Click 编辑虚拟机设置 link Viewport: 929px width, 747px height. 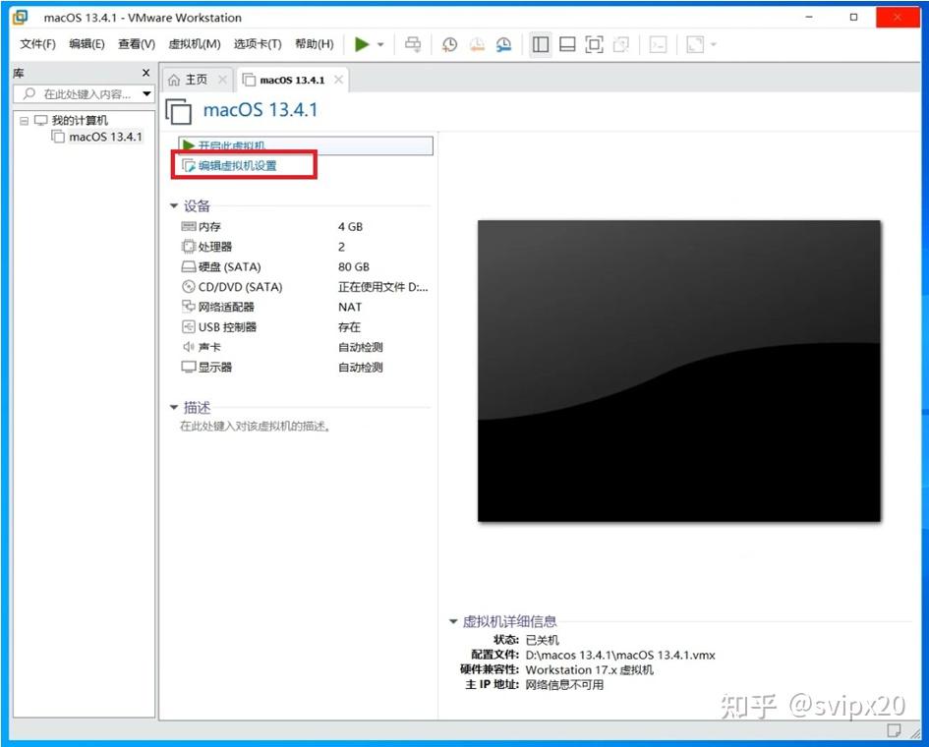point(237,166)
